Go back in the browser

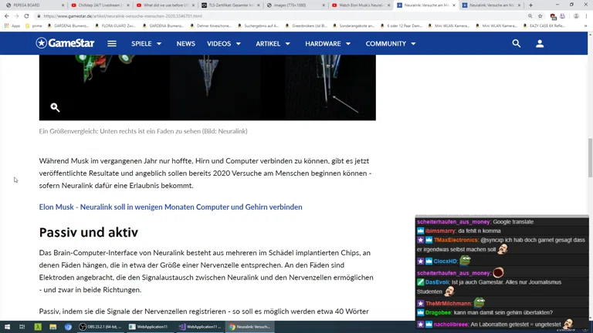click(x=7, y=16)
